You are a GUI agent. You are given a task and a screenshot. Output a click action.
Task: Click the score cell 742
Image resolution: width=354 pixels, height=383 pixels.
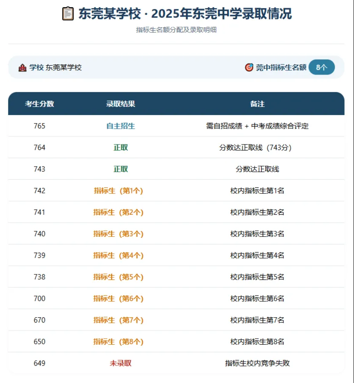pyautogui.click(x=39, y=190)
